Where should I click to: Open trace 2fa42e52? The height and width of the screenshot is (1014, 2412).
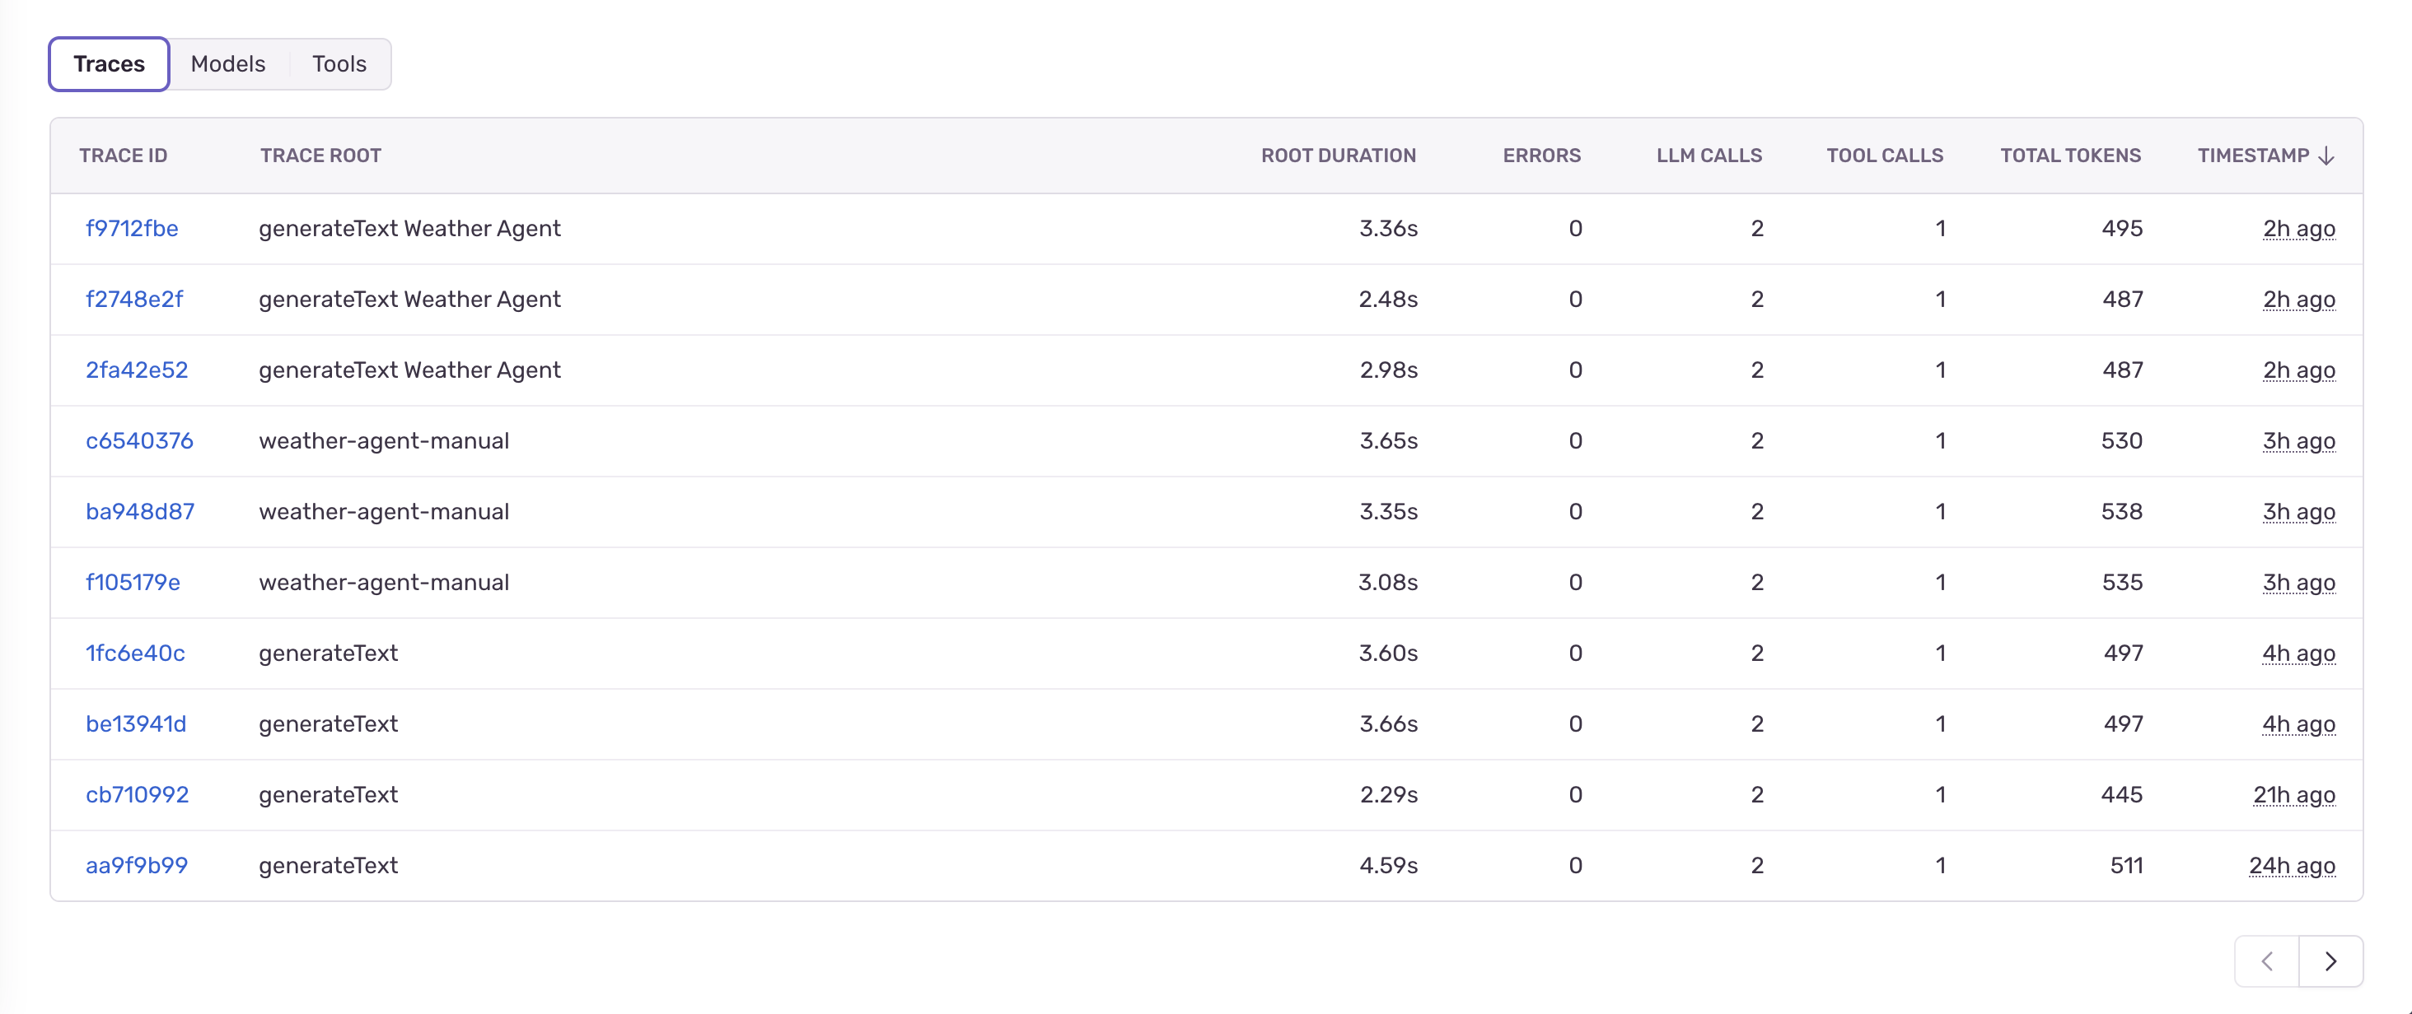pyautogui.click(x=137, y=370)
